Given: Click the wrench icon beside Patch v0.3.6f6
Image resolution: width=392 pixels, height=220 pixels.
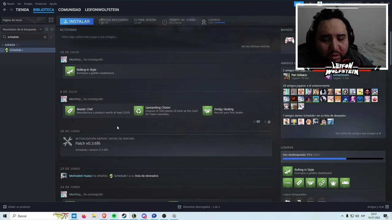Looking at the screenshot, I should [x=68, y=141].
